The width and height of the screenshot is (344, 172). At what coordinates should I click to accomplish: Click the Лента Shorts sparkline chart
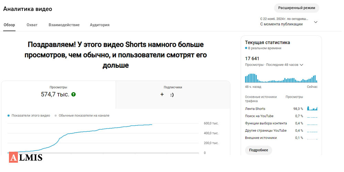(312, 108)
